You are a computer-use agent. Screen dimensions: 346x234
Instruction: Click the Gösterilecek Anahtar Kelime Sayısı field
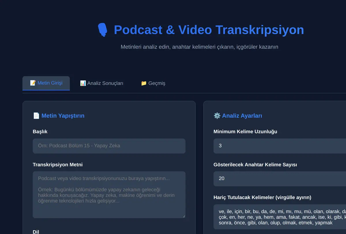pos(280,179)
